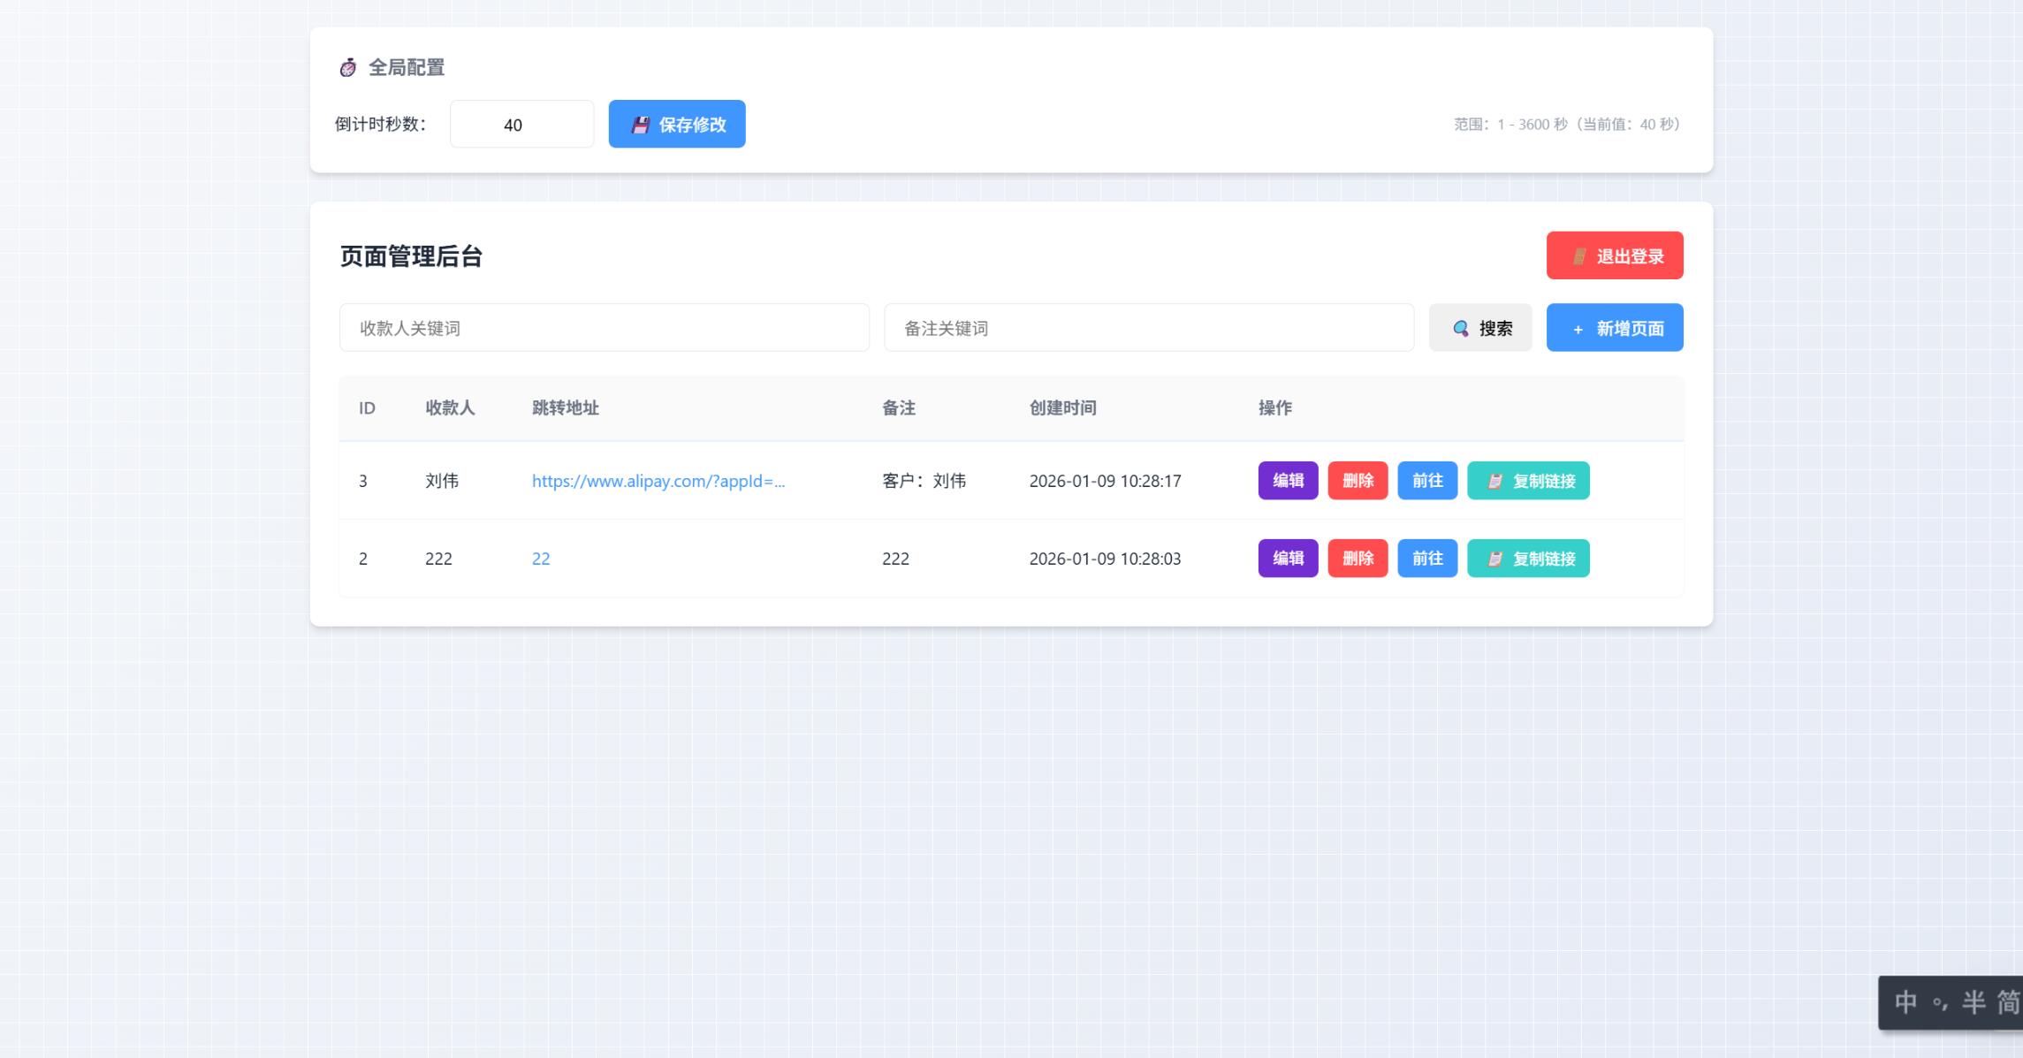Focus the countdown seconds field

521,125
